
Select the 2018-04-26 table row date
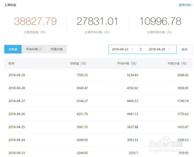[17, 114]
